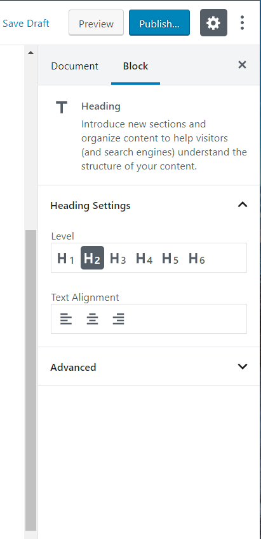The image size is (261, 539).
Task: Click the Publish button
Action: coord(159,23)
